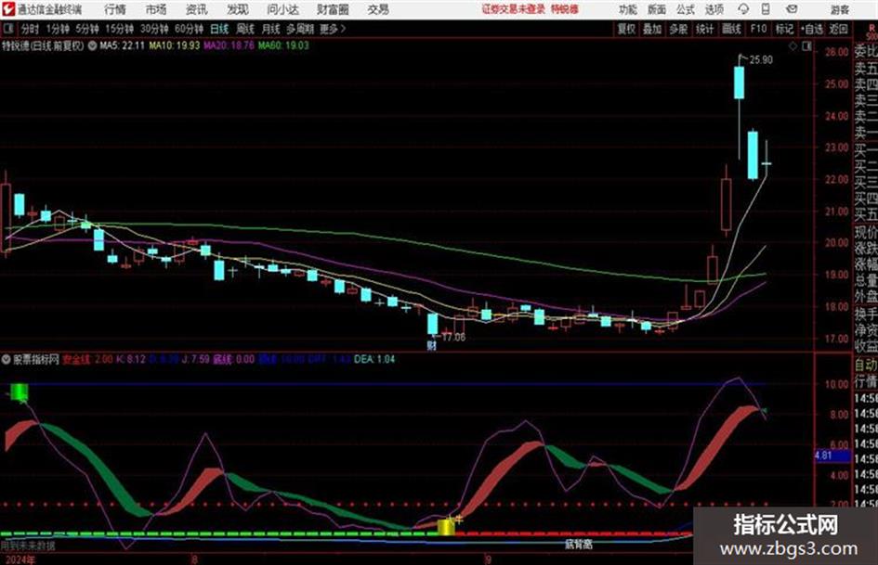Click the 底背离 signal label
The width and height of the screenshot is (878, 565).
pos(579,544)
